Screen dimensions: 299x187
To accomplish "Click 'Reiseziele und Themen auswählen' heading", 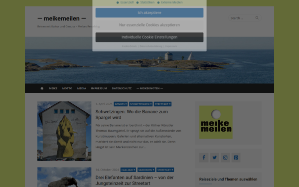I will tap(228, 179).
